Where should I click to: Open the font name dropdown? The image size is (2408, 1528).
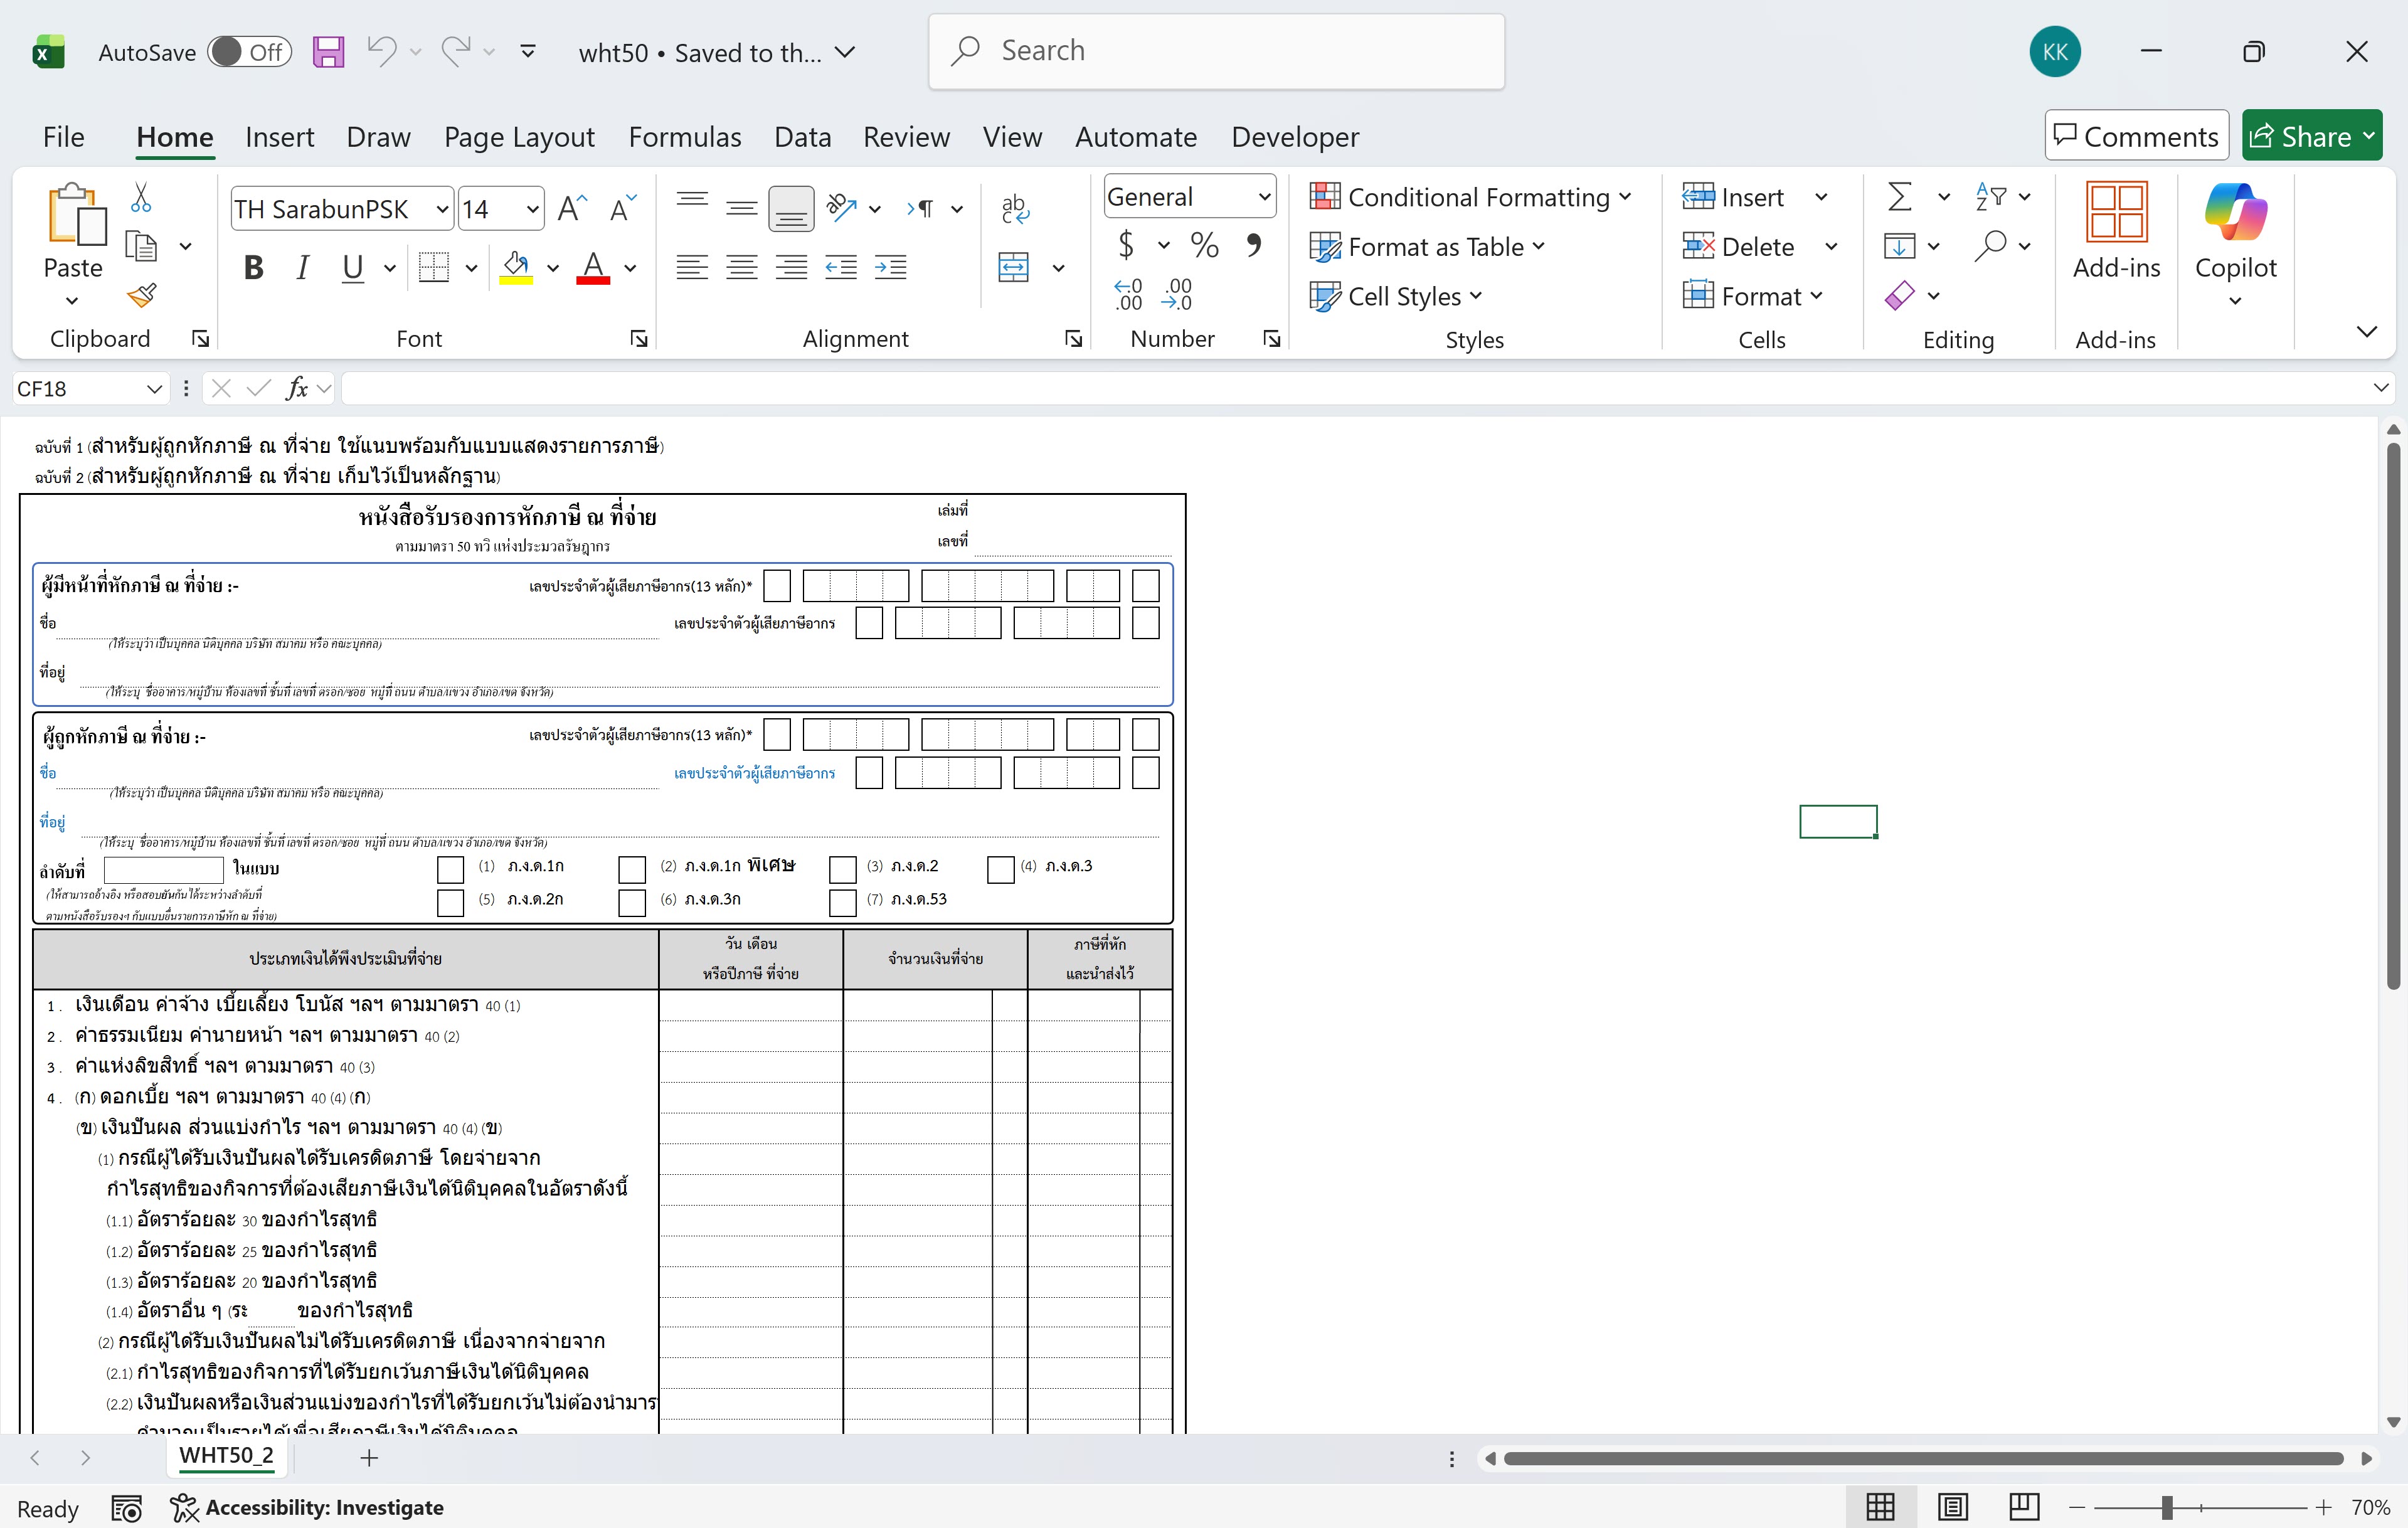click(x=441, y=209)
